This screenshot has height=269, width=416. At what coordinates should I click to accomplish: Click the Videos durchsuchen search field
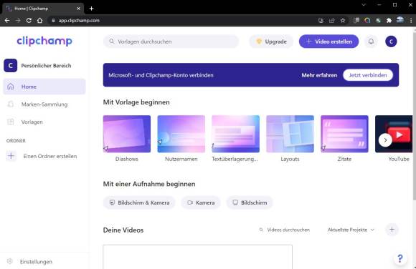coord(285,230)
